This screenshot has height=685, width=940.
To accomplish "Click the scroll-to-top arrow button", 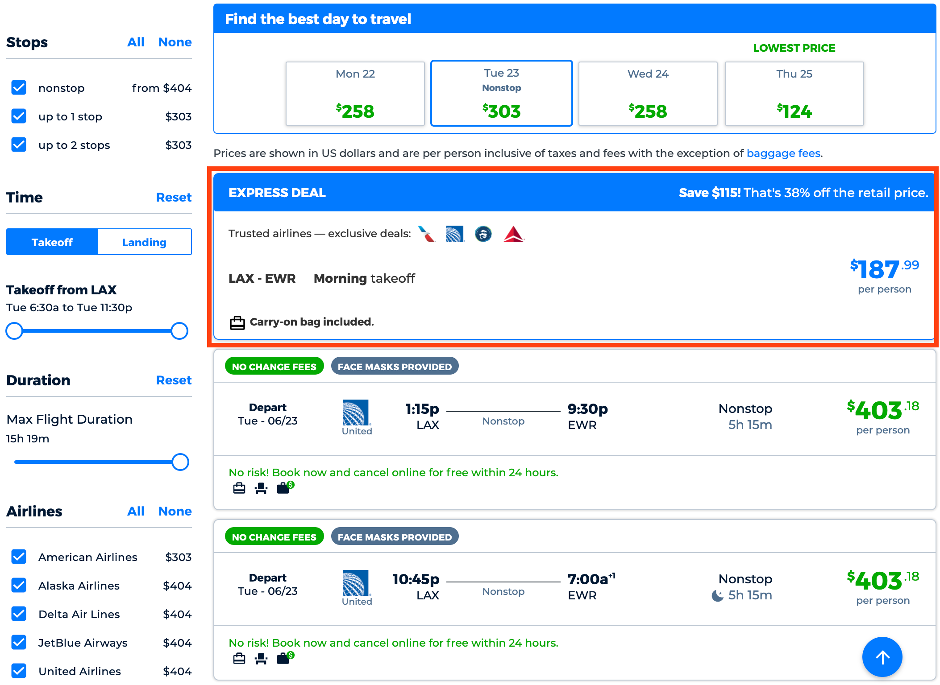I will coord(882,657).
